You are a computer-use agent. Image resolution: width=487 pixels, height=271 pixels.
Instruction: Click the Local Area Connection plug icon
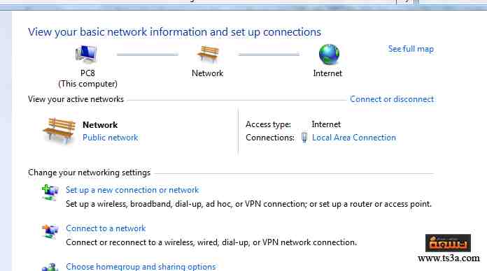(304, 138)
